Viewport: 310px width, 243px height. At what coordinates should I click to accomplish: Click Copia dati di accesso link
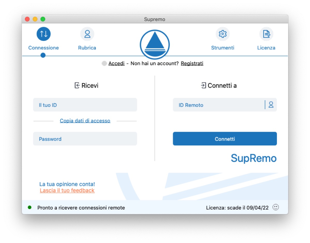pyautogui.click(x=85, y=121)
